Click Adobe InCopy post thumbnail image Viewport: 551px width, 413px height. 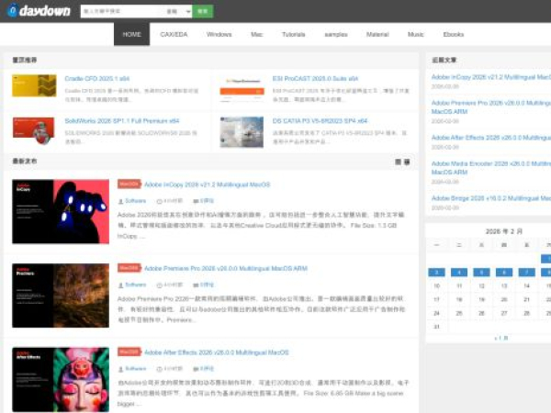click(60, 211)
